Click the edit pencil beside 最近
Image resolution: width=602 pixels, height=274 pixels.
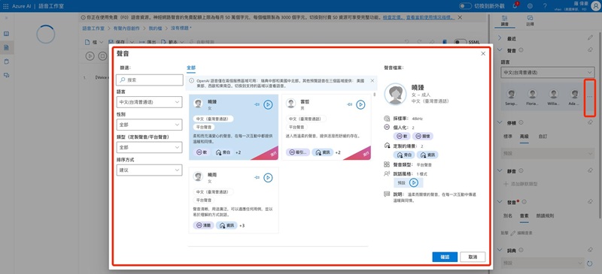pos(590,38)
